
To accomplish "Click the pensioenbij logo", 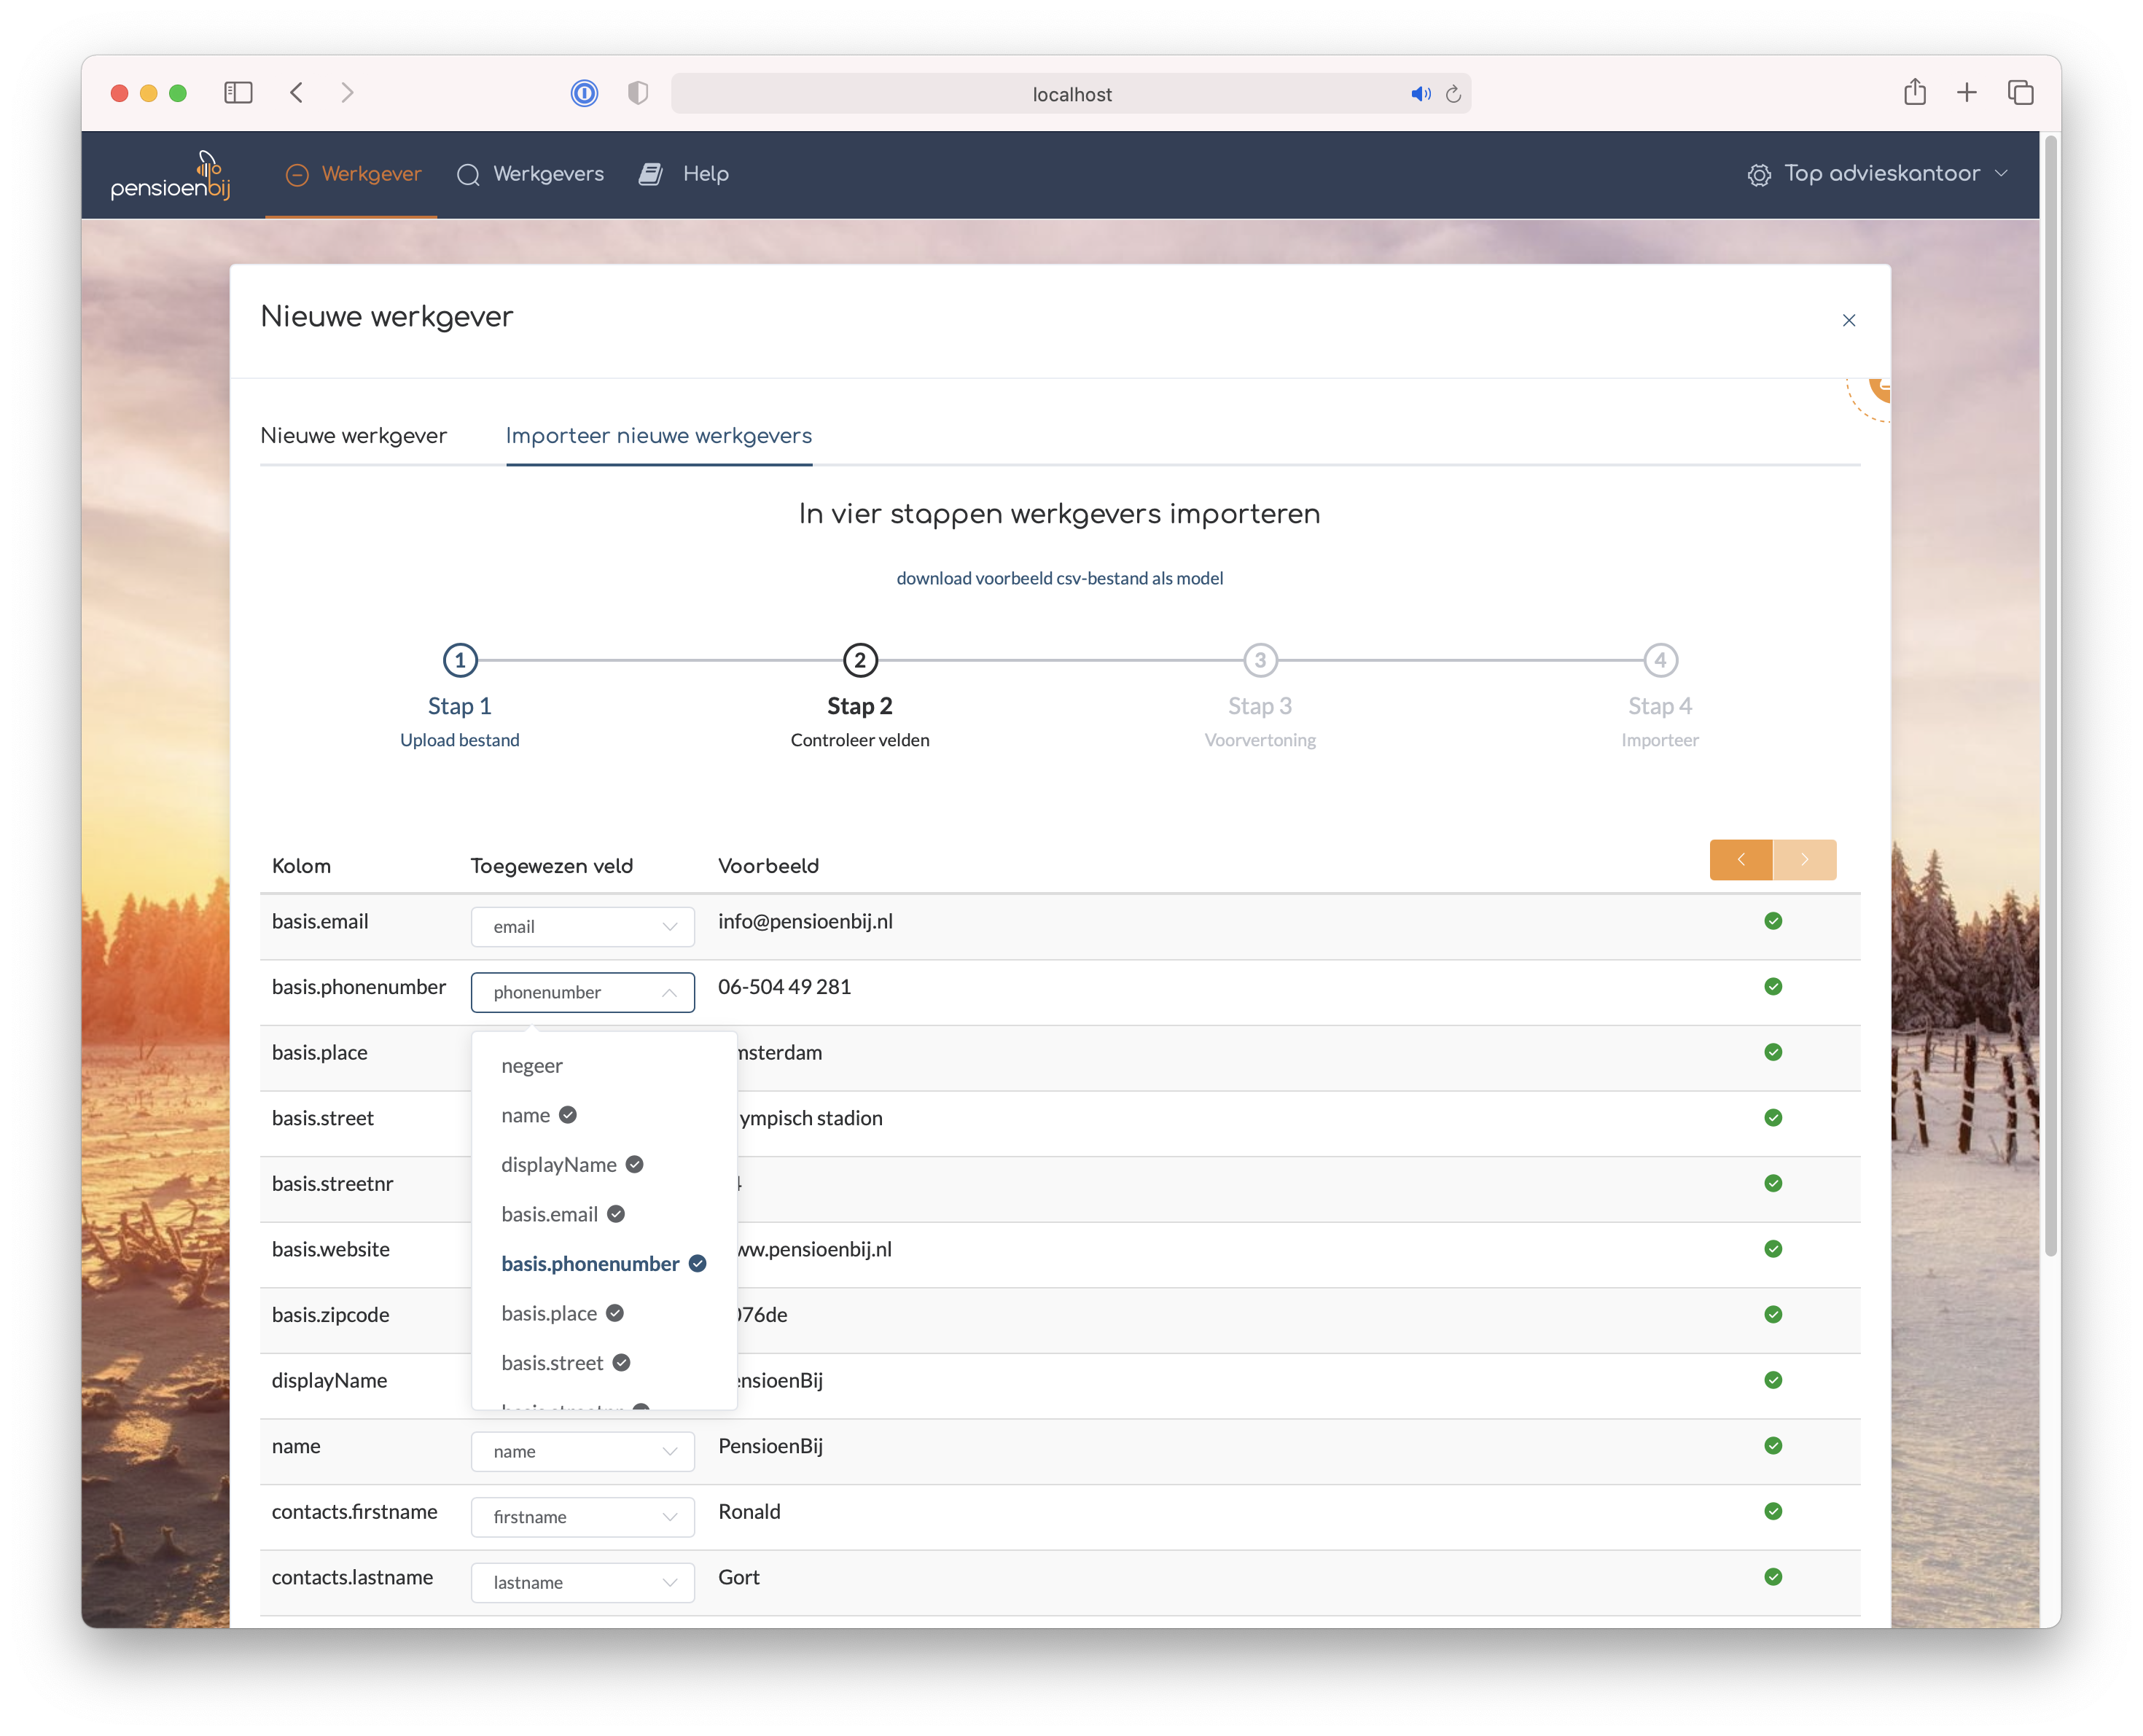I will pyautogui.click(x=170, y=175).
